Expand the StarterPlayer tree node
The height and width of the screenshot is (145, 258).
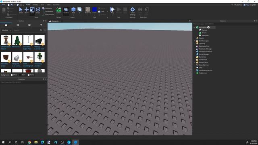coord(194,62)
